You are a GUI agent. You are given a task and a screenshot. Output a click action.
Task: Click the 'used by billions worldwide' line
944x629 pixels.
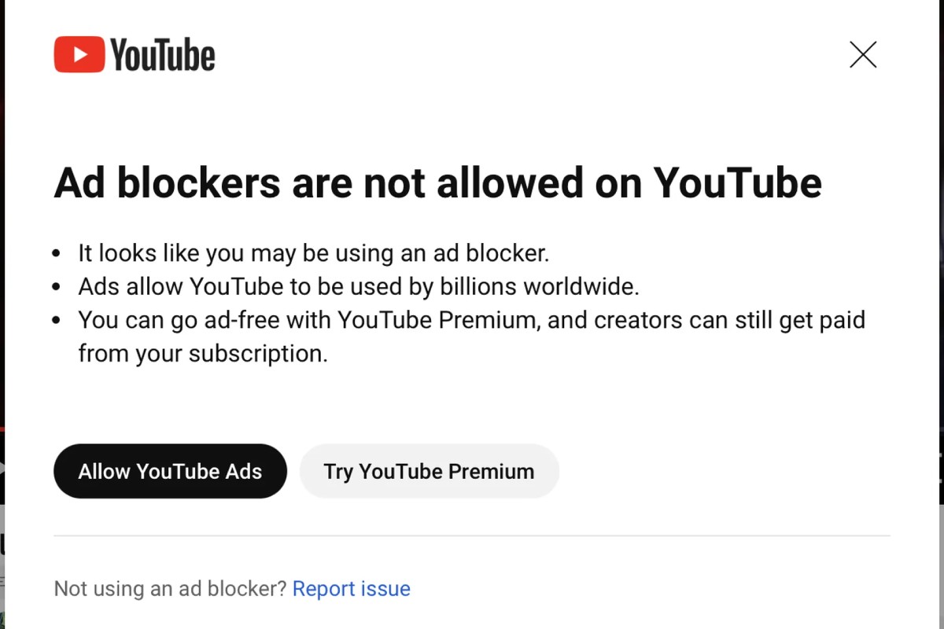point(358,286)
